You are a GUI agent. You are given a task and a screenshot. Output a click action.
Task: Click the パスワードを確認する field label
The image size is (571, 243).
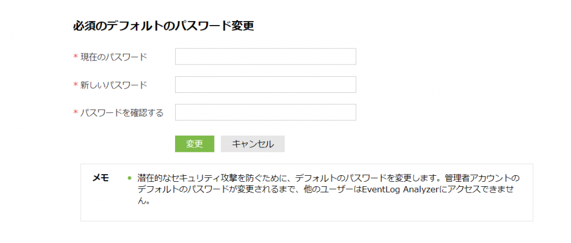tap(122, 113)
